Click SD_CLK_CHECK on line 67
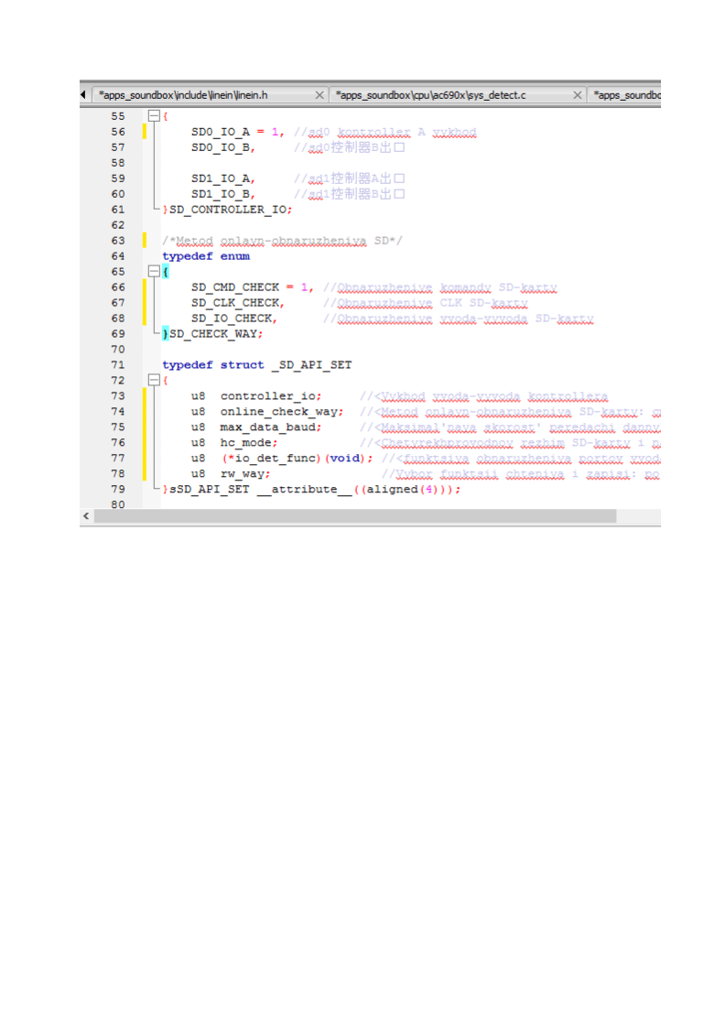The width and height of the screenshot is (726, 1027). pyautogui.click(x=235, y=303)
